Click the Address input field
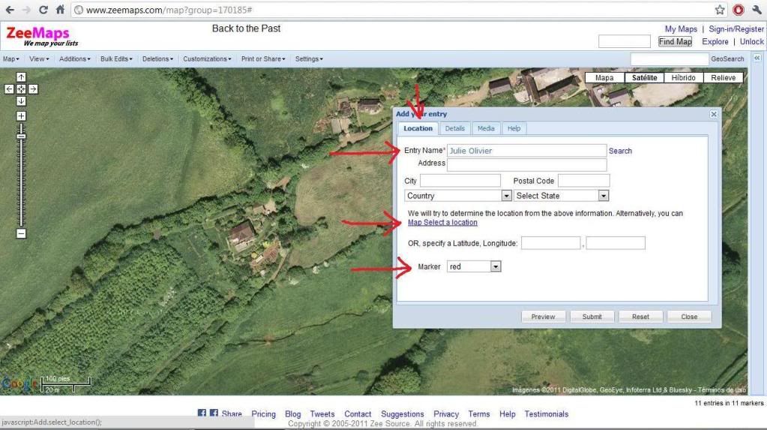The height and width of the screenshot is (430, 767). pos(526,164)
